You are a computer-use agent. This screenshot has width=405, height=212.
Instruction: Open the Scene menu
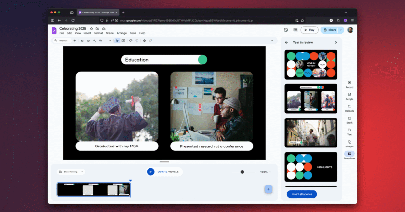tap(109, 33)
